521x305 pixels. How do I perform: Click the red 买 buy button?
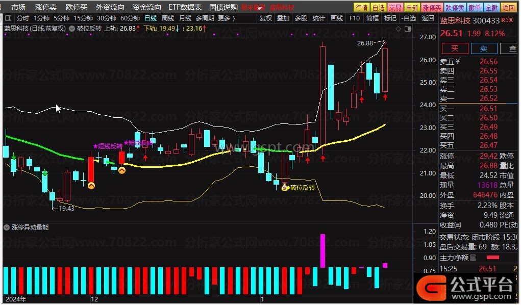[455, 48]
